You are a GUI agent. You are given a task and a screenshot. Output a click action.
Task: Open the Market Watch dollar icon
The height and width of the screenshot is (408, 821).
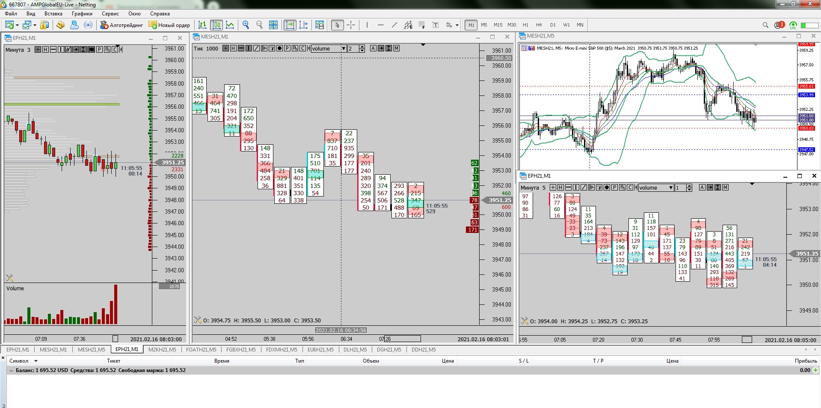[x=44, y=25]
